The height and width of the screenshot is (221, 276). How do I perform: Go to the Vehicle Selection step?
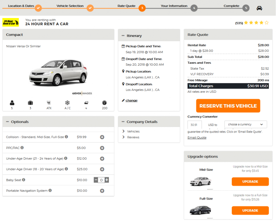pos(70,6)
